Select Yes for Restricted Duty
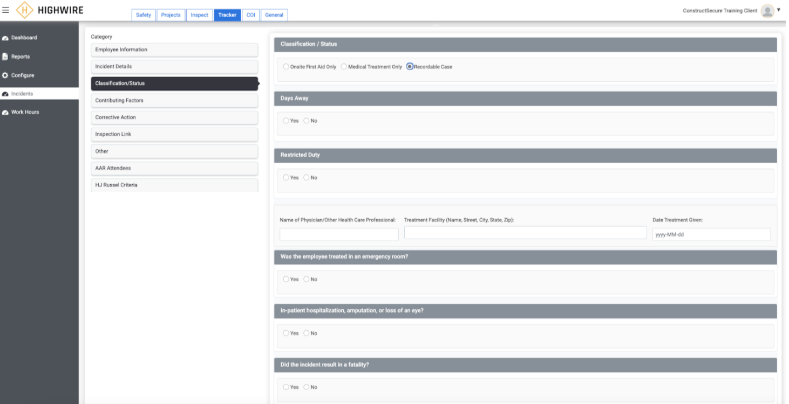789x404 pixels. coord(286,178)
